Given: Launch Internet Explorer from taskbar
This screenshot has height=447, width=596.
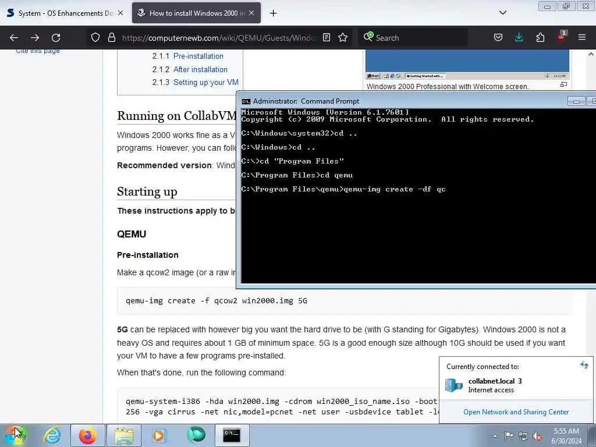Looking at the screenshot, I should [52, 435].
